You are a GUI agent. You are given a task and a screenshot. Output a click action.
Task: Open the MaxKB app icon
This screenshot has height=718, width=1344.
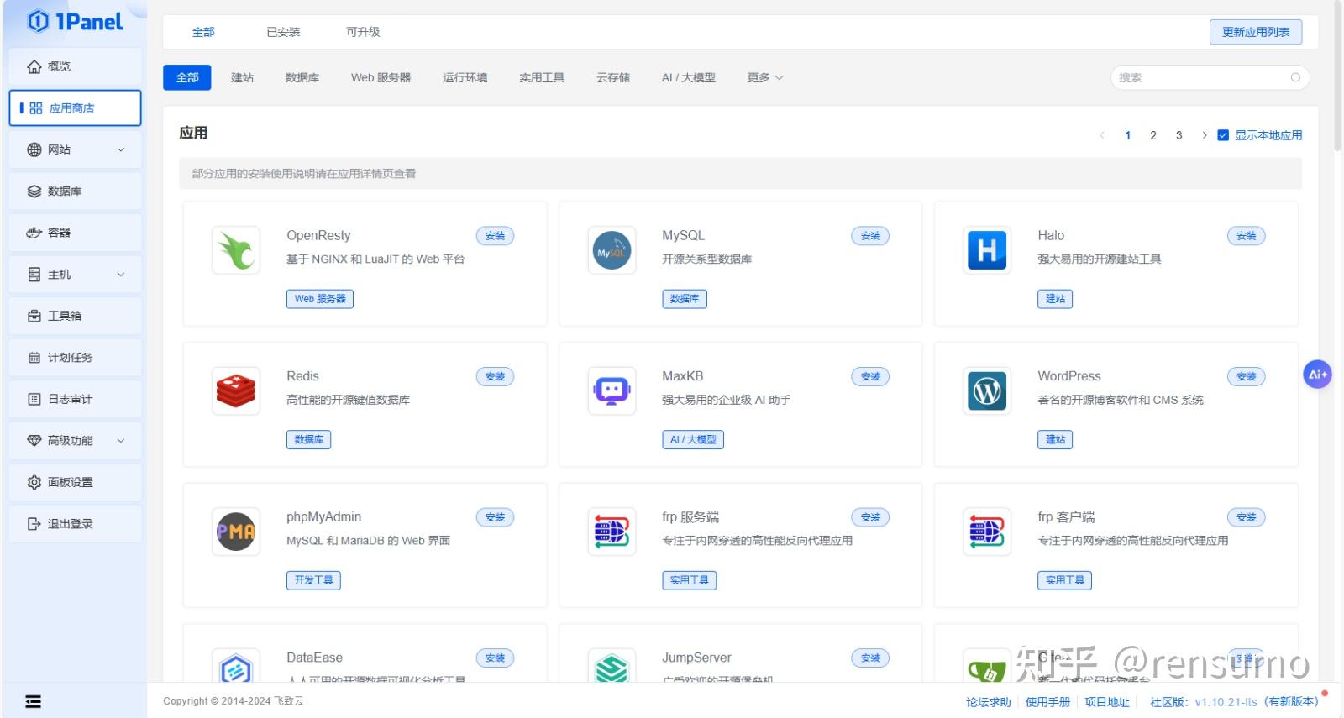coord(612,391)
